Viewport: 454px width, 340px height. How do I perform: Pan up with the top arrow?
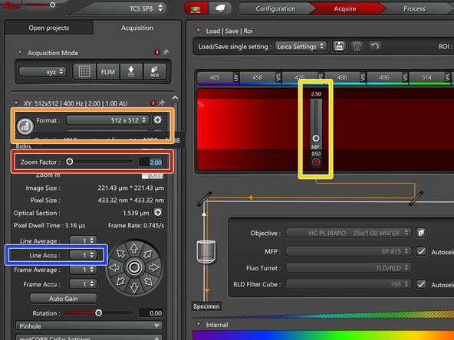(x=134, y=248)
